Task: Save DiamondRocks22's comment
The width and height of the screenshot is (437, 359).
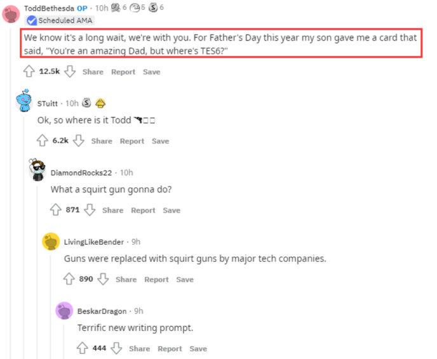Action: (171, 210)
